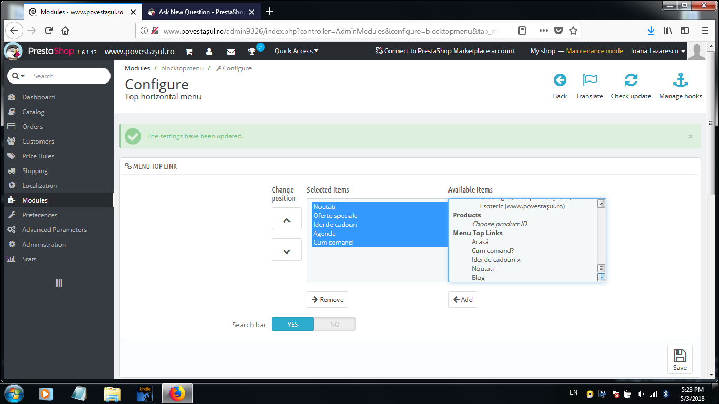Click the Modules breadcrumb link
719x404 pixels.
click(137, 68)
